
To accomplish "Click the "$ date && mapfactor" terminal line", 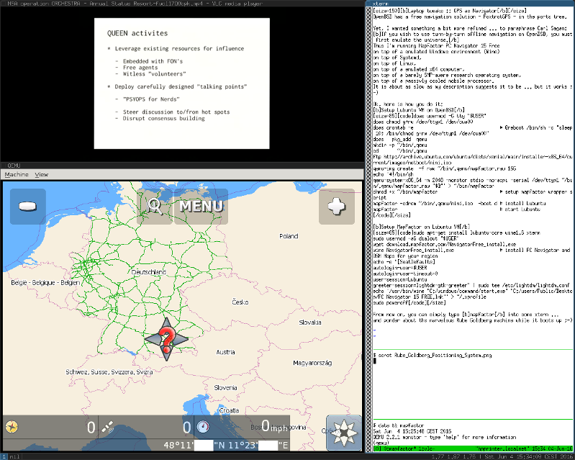I will [x=399, y=425].
